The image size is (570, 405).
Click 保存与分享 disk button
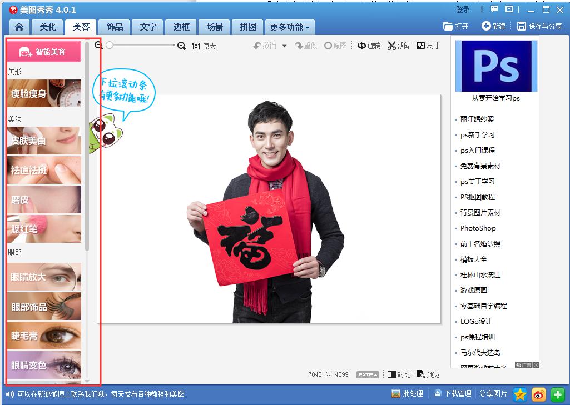[539, 26]
